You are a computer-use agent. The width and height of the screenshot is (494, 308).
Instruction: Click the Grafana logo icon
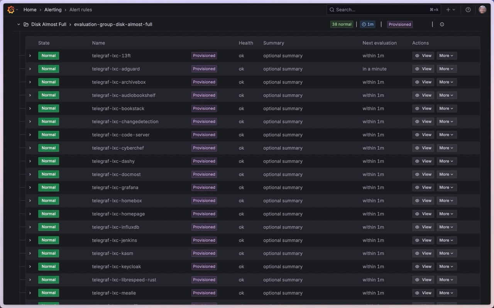(11, 10)
